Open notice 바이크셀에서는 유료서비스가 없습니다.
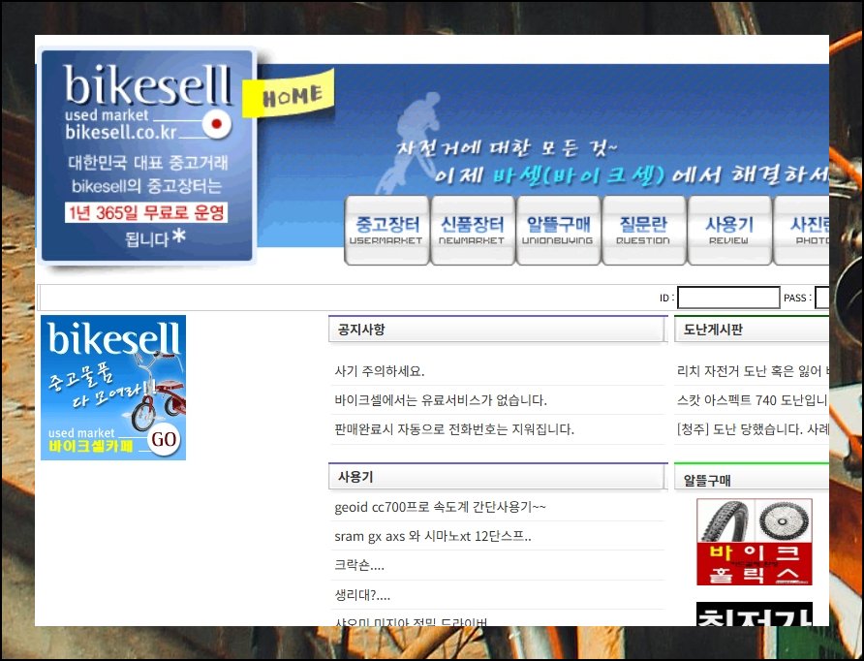The height and width of the screenshot is (661, 864). click(x=441, y=400)
